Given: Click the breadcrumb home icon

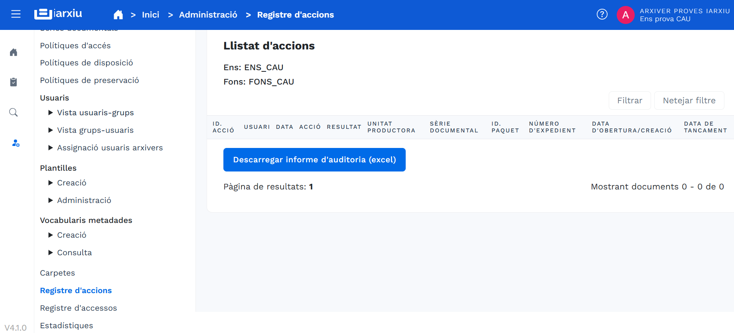Looking at the screenshot, I should [x=118, y=15].
